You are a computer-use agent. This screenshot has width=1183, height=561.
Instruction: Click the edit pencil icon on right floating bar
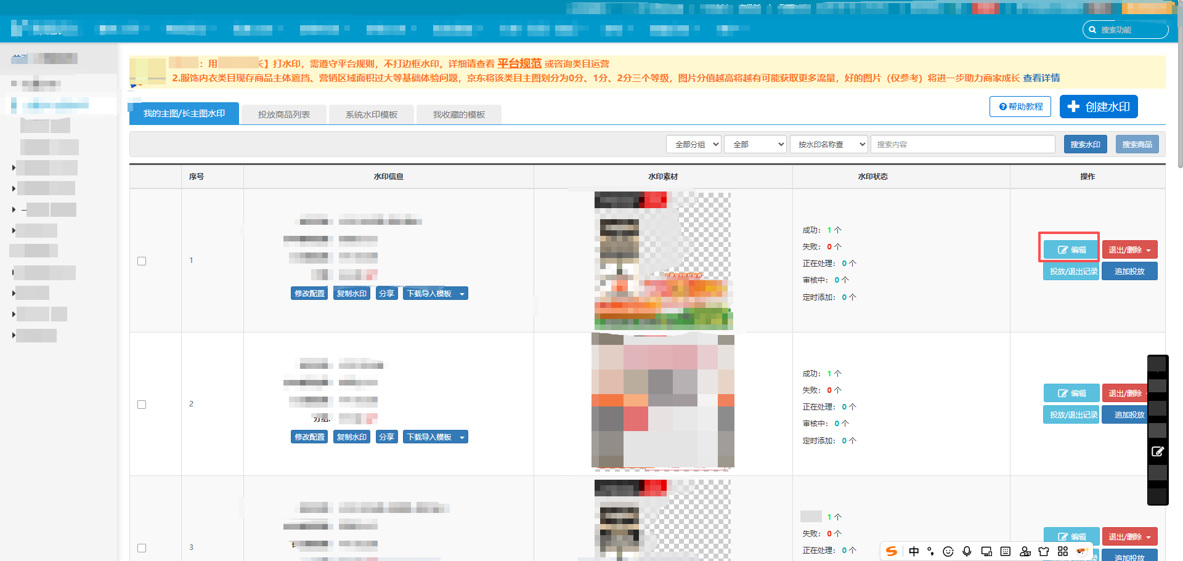click(x=1158, y=451)
